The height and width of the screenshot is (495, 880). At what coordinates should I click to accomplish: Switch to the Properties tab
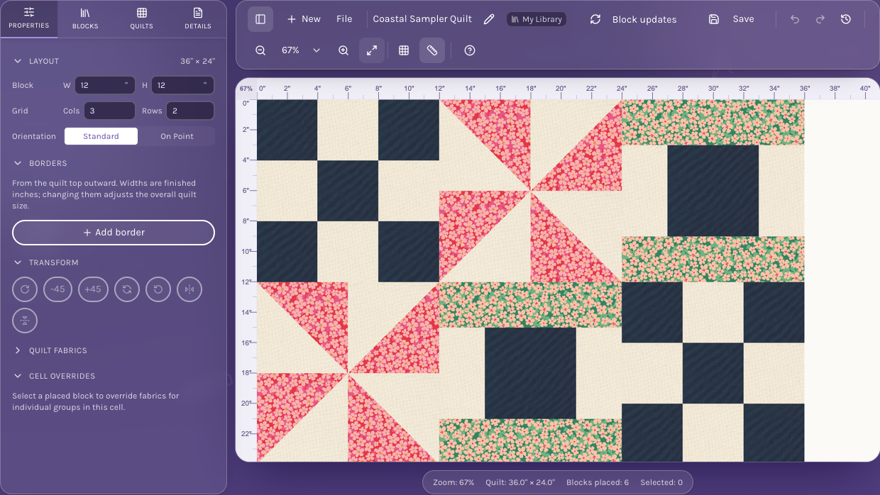click(29, 19)
